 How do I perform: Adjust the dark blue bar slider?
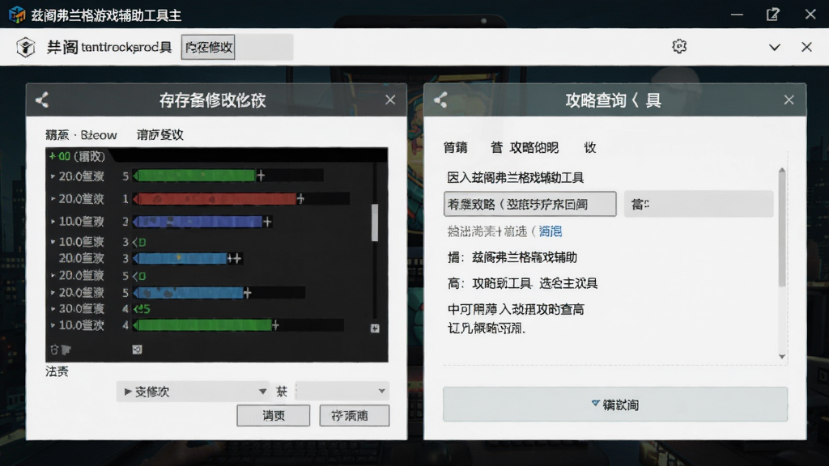point(201,222)
